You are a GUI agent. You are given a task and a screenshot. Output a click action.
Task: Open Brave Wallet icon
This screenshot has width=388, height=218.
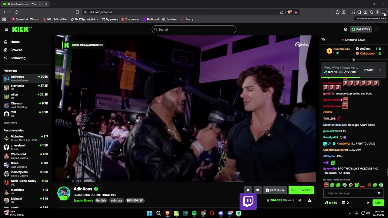coord(365,12)
